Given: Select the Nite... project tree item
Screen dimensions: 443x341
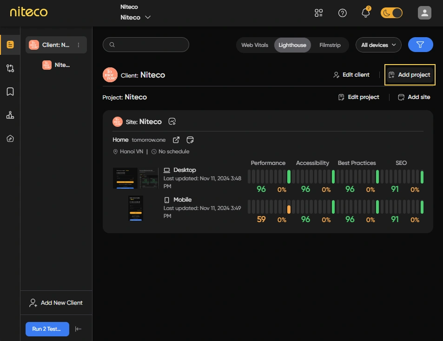Looking at the screenshot, I should pos(56,65).
